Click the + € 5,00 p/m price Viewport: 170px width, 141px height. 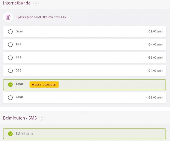coord(154,98)
